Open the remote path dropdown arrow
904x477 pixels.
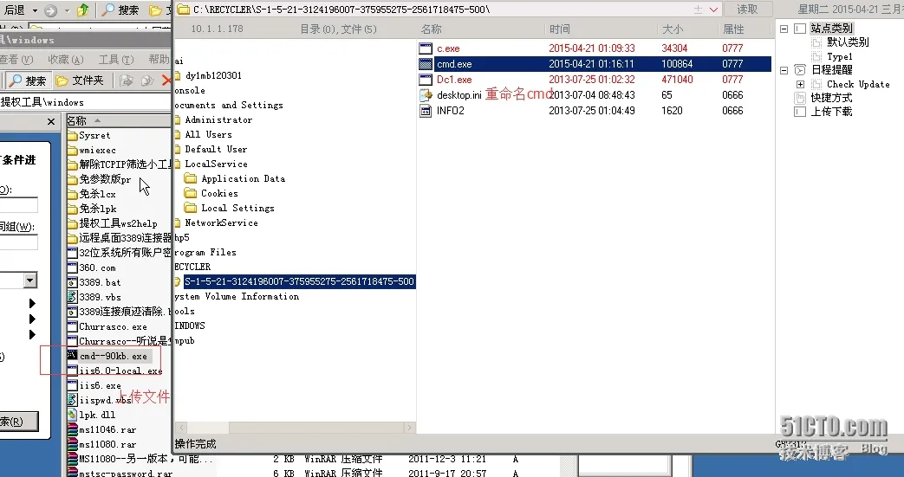coord(713,10)
